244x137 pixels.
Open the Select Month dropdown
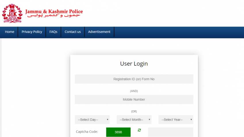pyautogui.click(x=134, y=120)
